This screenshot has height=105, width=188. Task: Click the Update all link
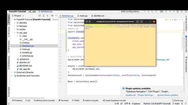click(130, 95)
